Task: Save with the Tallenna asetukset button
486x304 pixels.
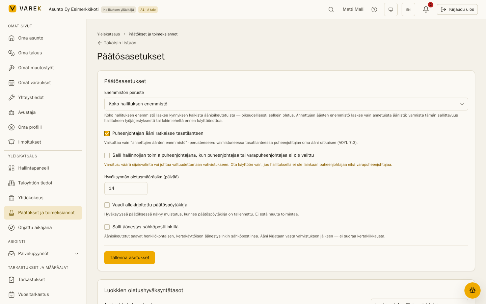Action: [x=130, y=258]
